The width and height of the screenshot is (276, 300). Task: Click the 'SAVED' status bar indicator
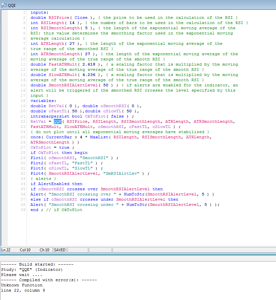tap(60, 250)
